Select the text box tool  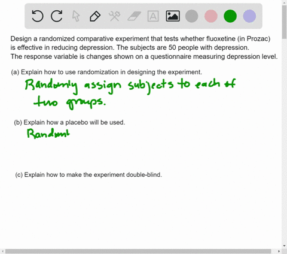coord(153,16)
